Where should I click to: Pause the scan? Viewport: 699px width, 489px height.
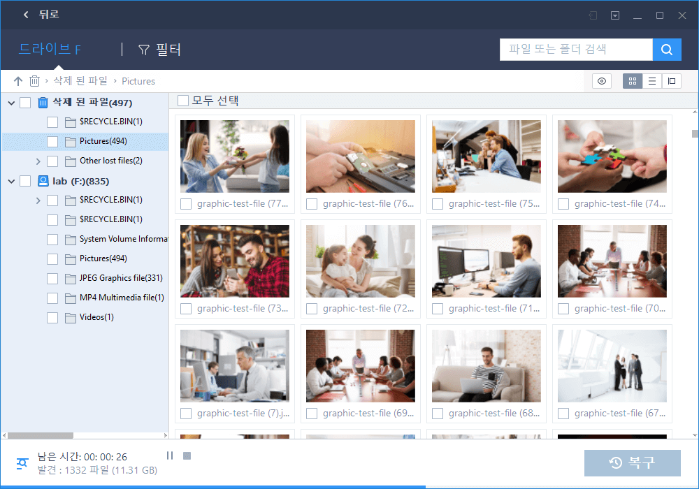(x=170, y=455)
